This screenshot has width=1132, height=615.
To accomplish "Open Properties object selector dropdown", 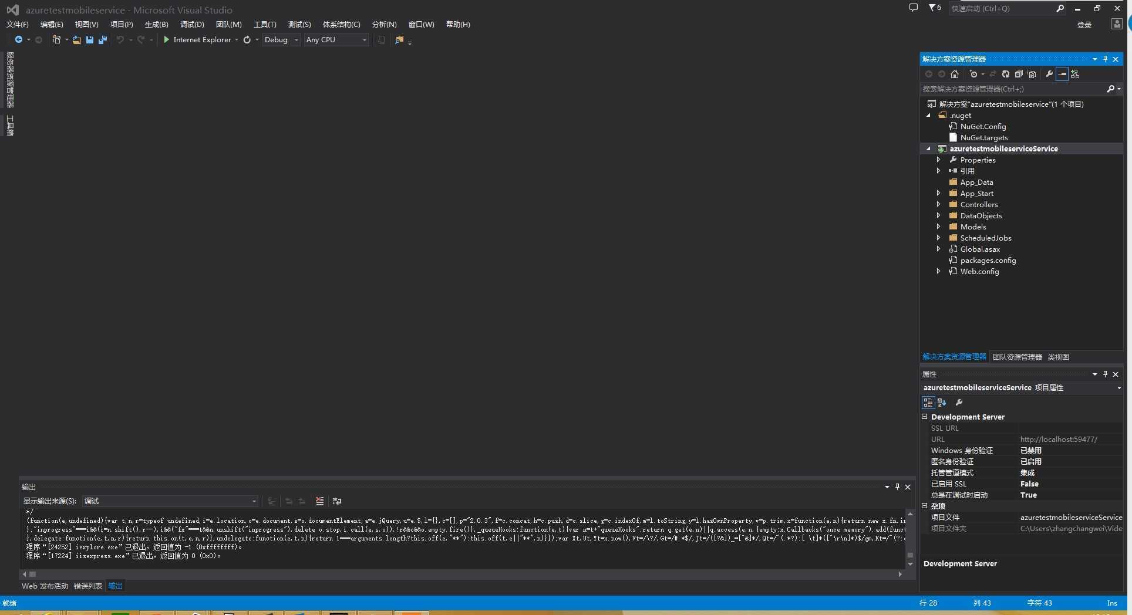I will [x=1118, y=388].
